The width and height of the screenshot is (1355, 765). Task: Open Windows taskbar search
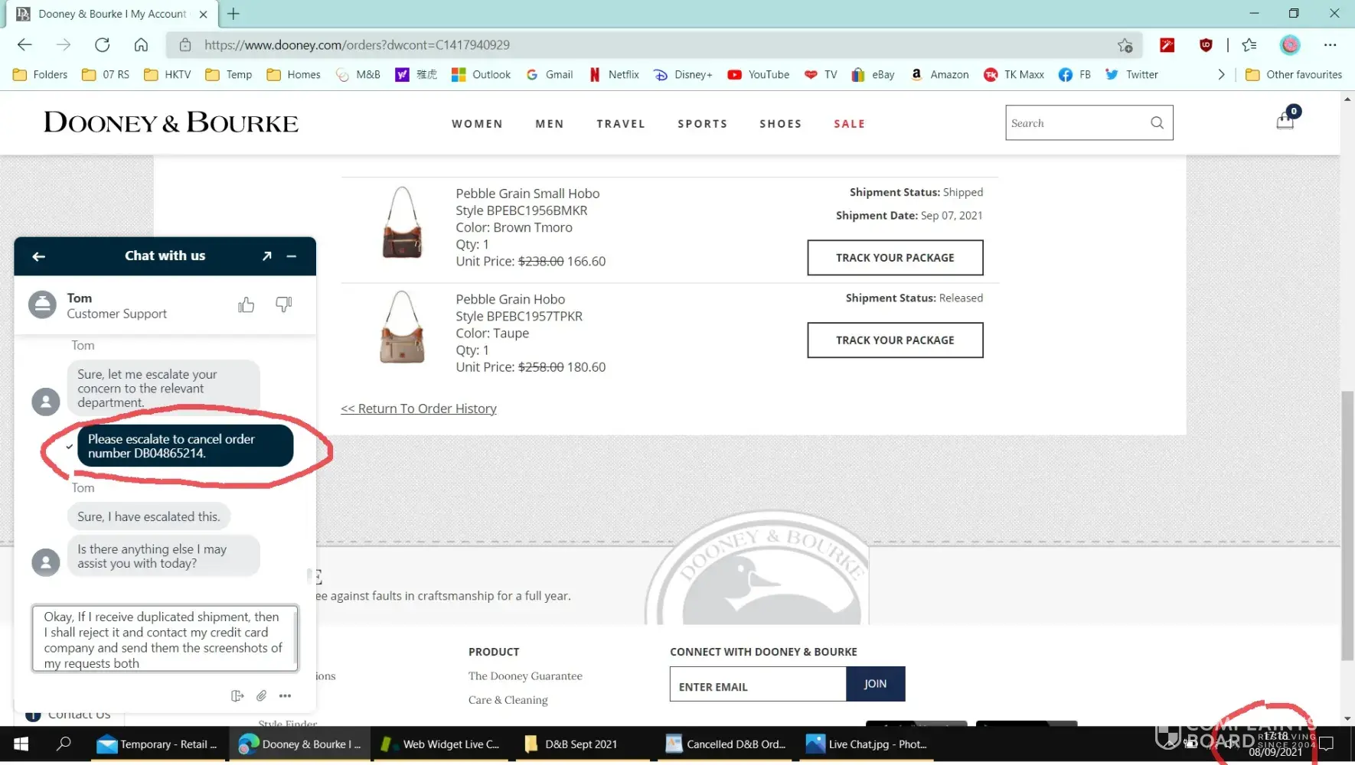coord(64,744)
